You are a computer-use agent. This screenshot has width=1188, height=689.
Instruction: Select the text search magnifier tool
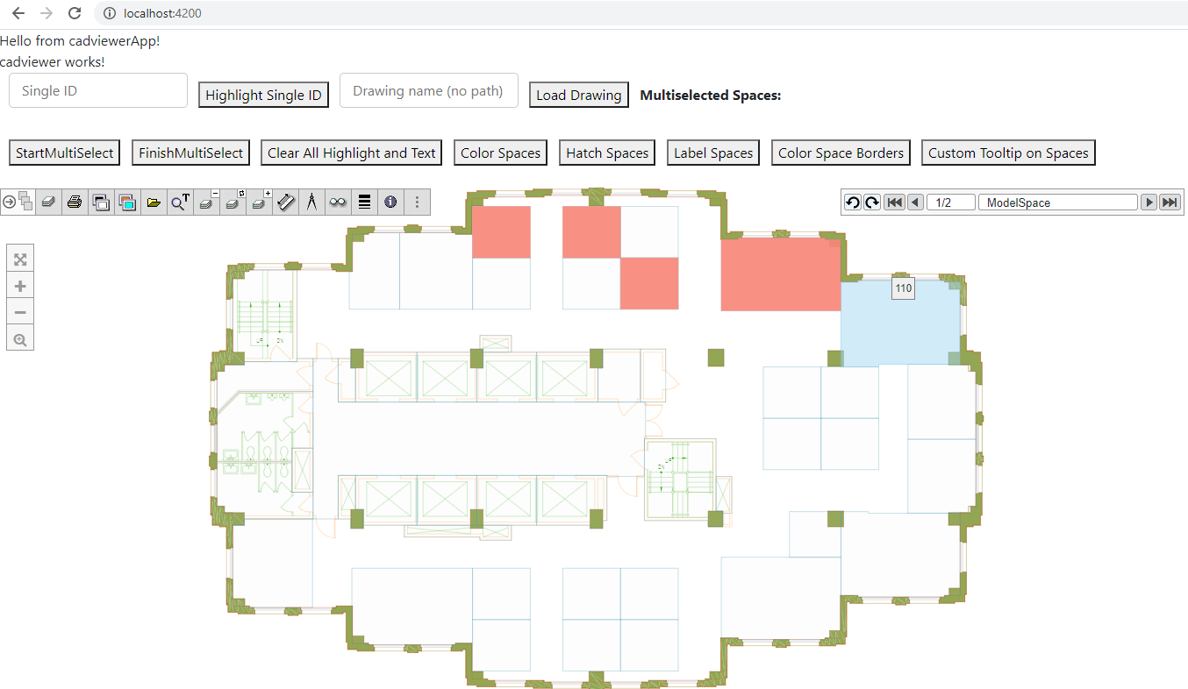[180, 202]
